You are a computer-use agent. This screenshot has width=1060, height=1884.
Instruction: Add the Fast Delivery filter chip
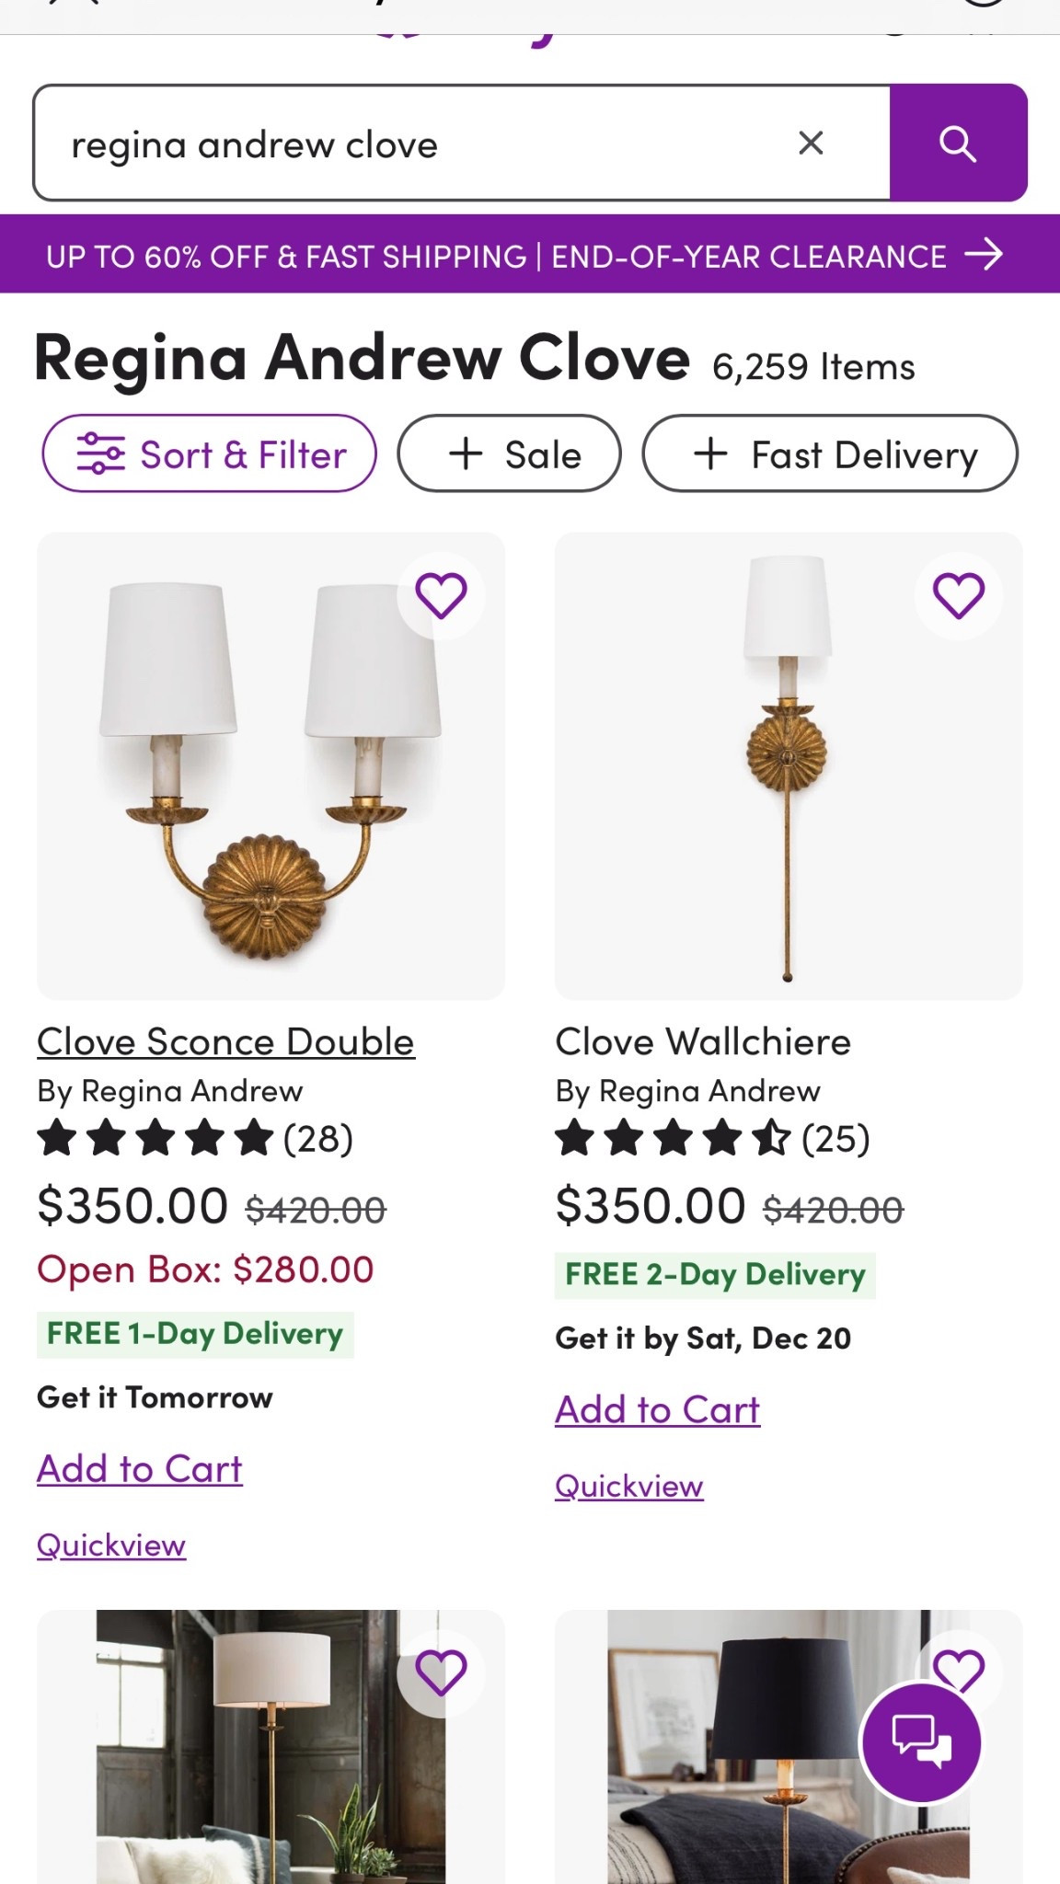click(830, 454)
